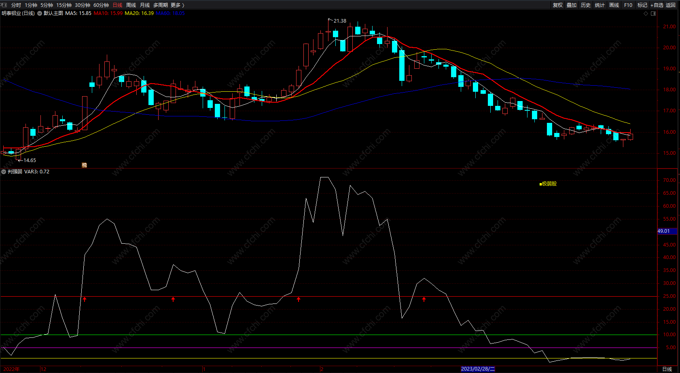The width and height of the screenshot is (680, 373).
Task: Add stock with +自选 button
Action: [x=657, y=5]
